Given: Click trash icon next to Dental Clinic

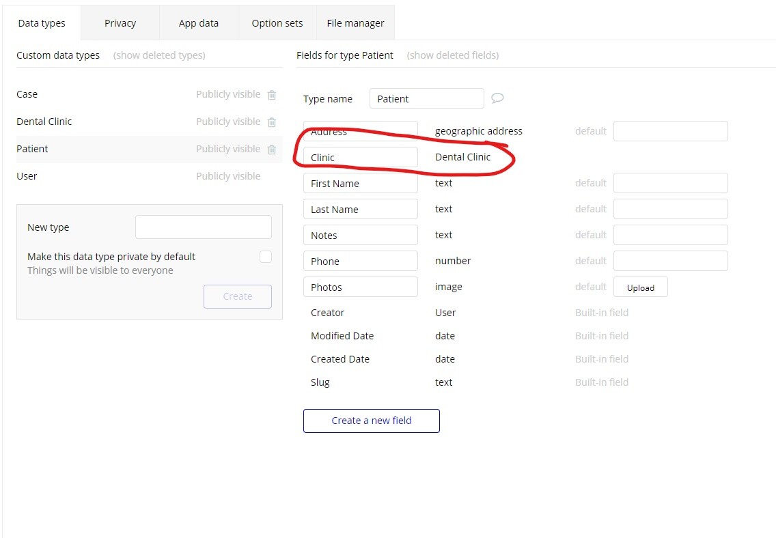Looking at the screenshot, I should [x=272, y=122].
